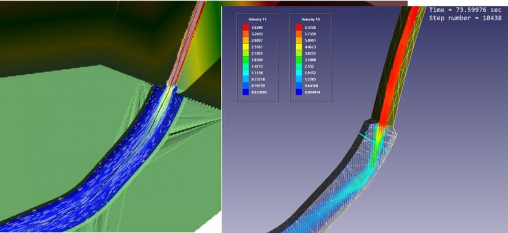Click the red 6.3726 swatch in Velocity #0

coord(299,27)
